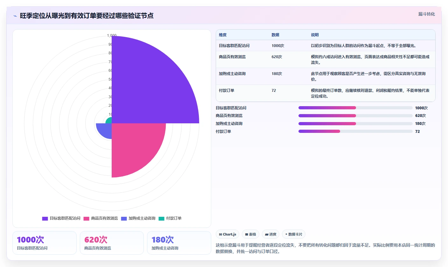Click the description starting with 以初步识别为目标人群
The image size is (448, 267).
click(364, 46)
